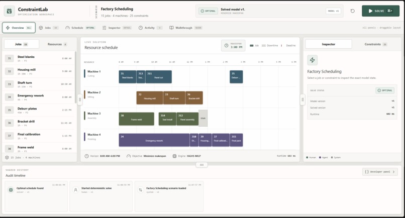Open the Jobs tab in top navigation
This screenshot has height=218, width=405.
[x=49, y=28]
